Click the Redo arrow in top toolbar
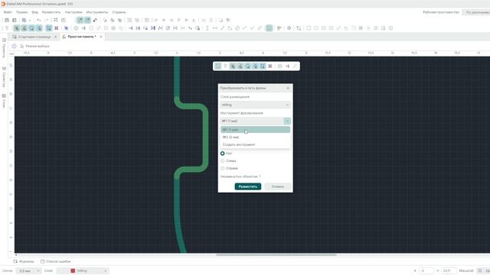Image resolution: width=490 pixels, height=275 pixels. tap(46, 21)
